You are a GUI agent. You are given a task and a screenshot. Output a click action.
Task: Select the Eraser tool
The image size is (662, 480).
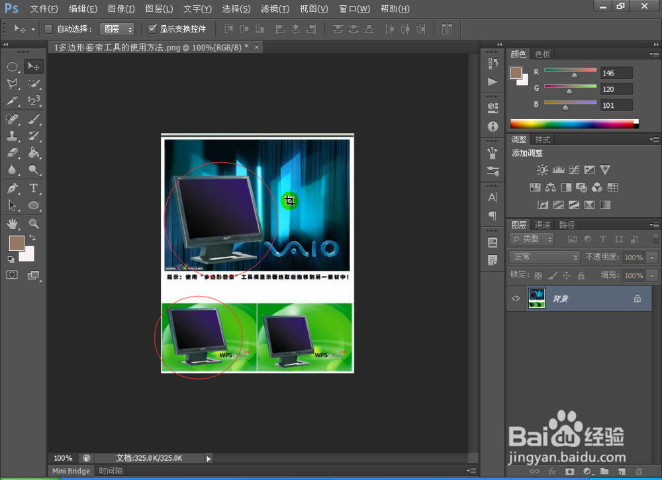pyautogui.click(x=12, y=153)
